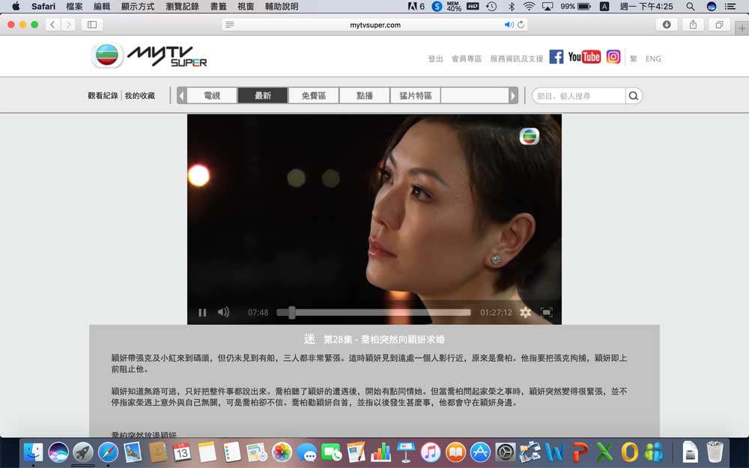Image resolution: width=749 pixels, height=468 pixels.
Task: Select the 最新 tab
Action: pos(263,96)
